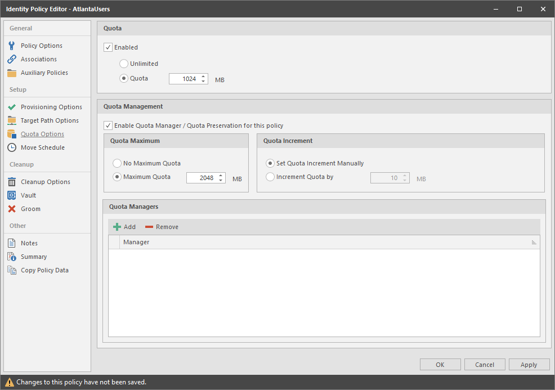
Task: Open the Groom settings
Action: pos(32,208)
